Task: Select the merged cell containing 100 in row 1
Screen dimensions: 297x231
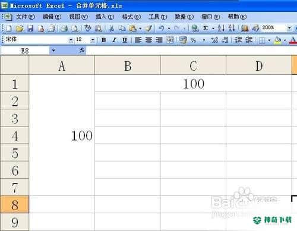Action: (x=193, y=83)
